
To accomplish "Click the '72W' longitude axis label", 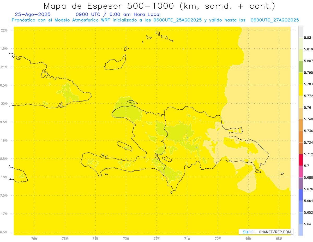I will 156,239.
